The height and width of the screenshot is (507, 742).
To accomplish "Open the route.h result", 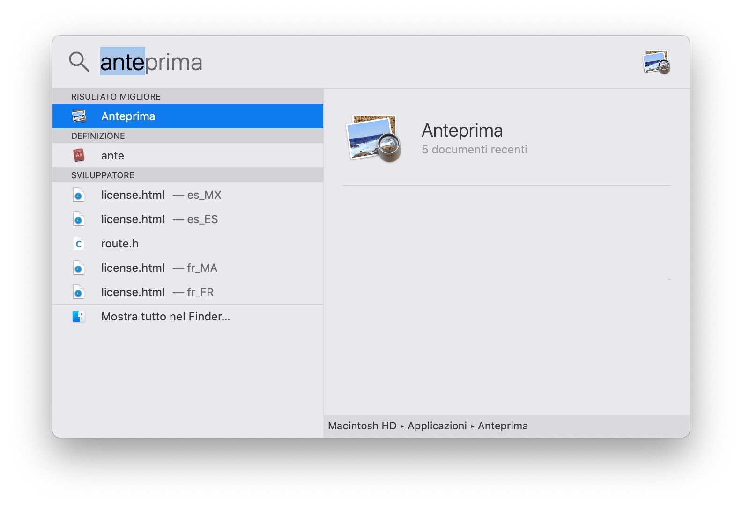I will [188, 243].
